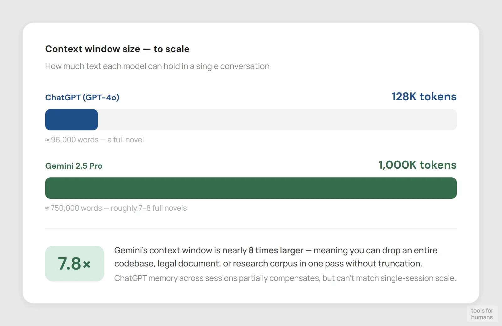Image resolution: width=502 pixels, height=326 pixels.
Task: Click the green Gemini progress bar
Action: [x=251, y=188]
